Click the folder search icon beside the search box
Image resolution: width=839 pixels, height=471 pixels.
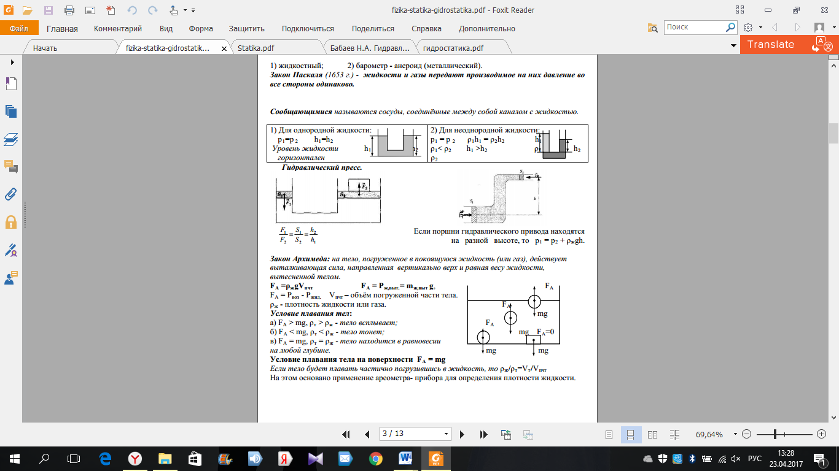pos(652,28)
